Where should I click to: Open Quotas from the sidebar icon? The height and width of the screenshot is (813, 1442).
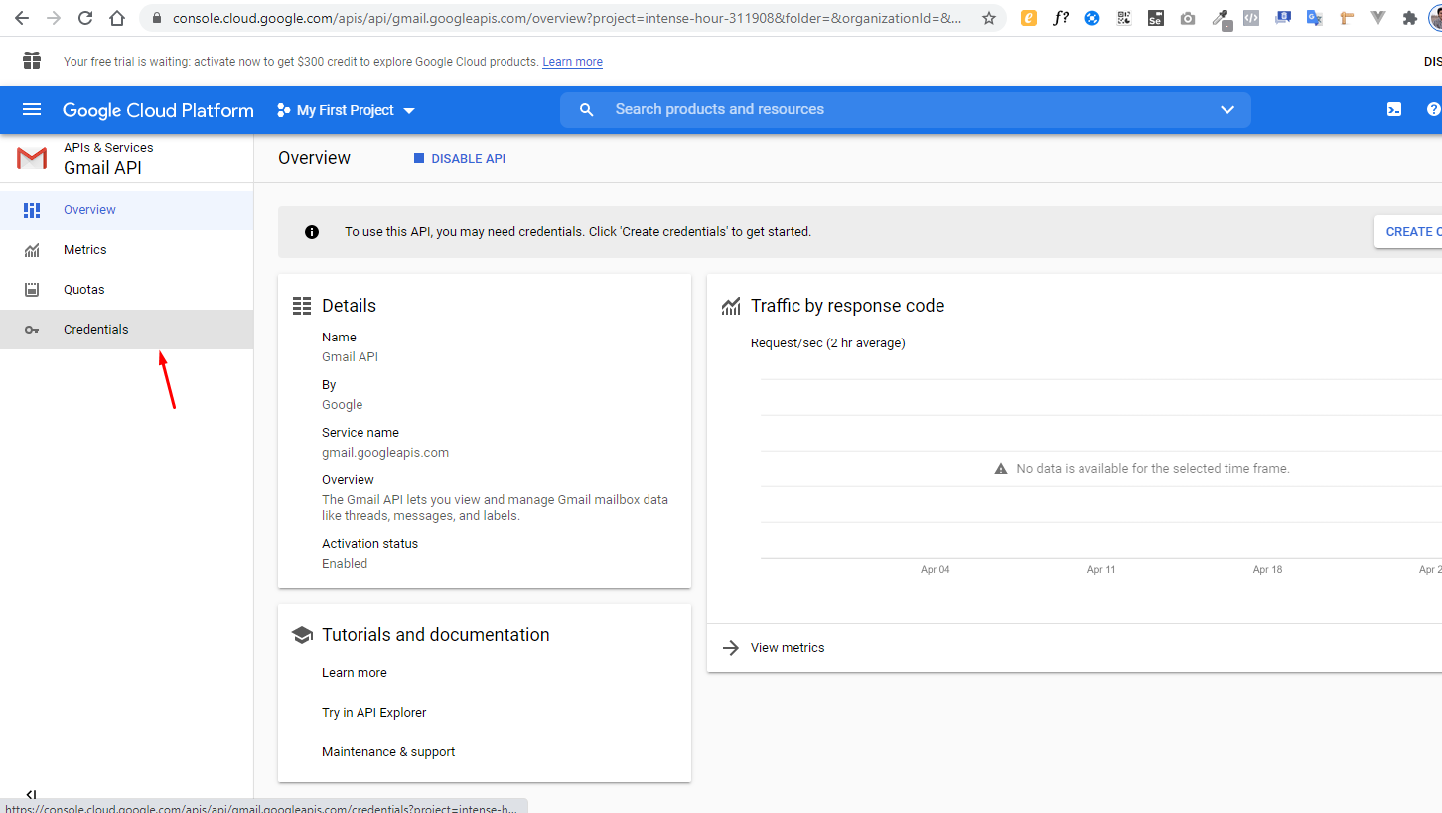[32, 289]
